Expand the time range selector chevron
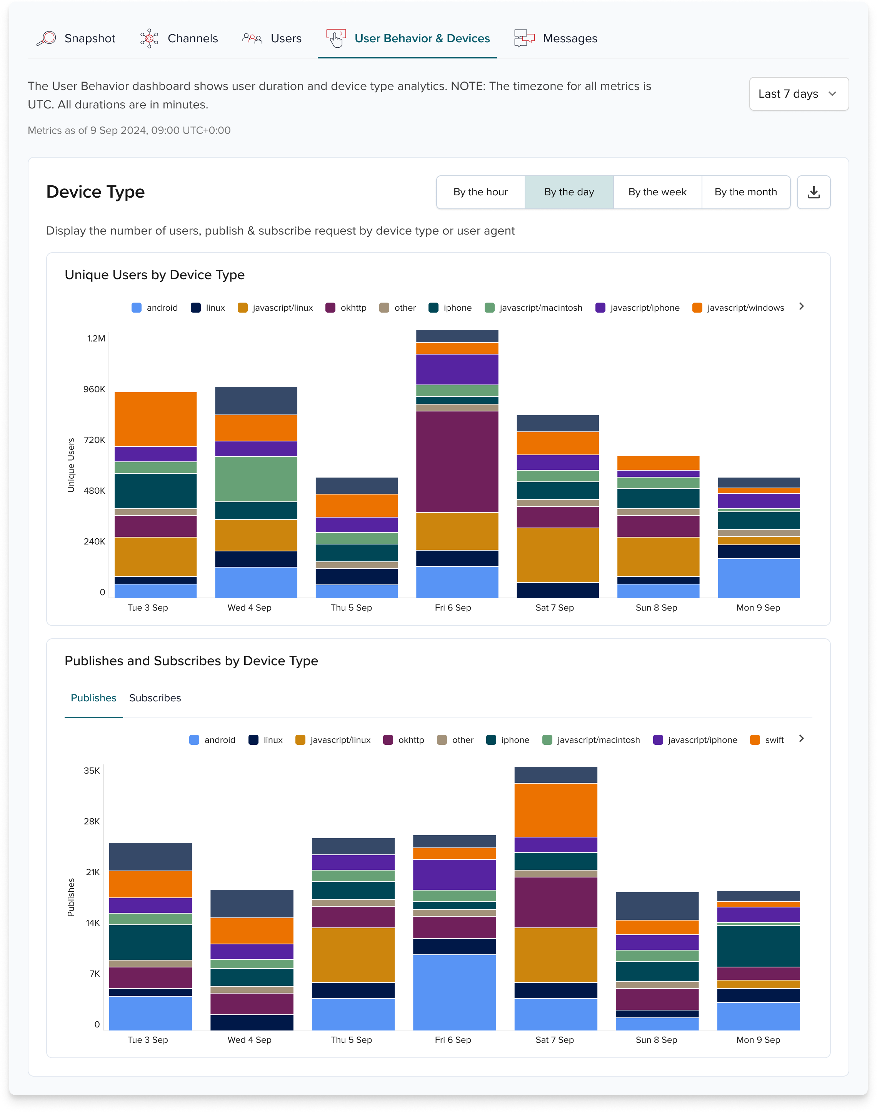This screenshot has height=1112, width=877. (833, 94)
